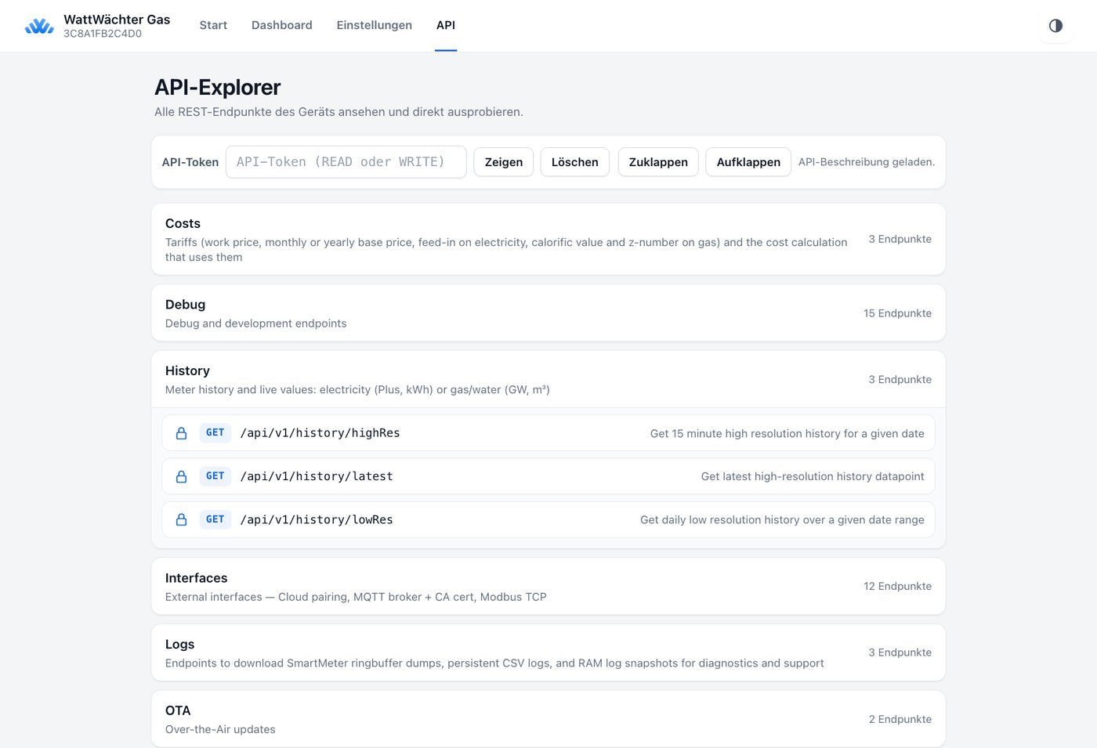Click the Zeigen button
Viewport: 1097px width, 748px height.
[x=504, y=162]
